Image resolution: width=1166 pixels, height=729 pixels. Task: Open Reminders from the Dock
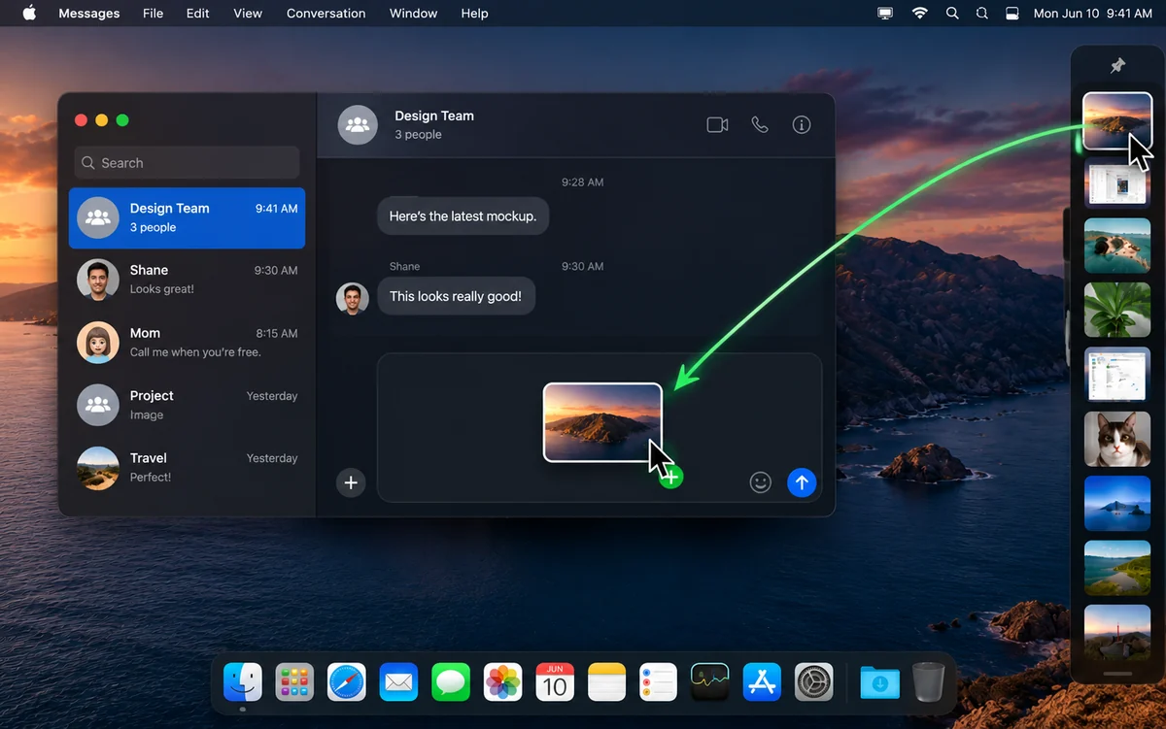pos(658,682)
